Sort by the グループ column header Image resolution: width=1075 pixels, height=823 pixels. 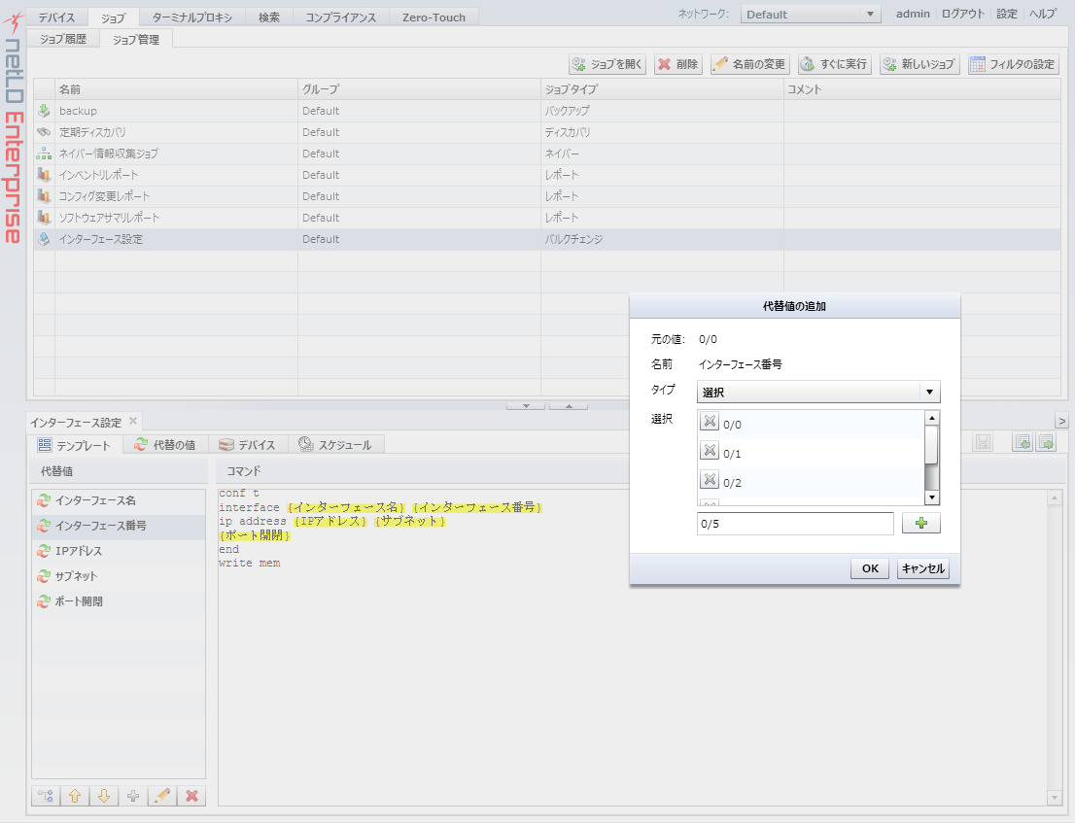point(419,89)
